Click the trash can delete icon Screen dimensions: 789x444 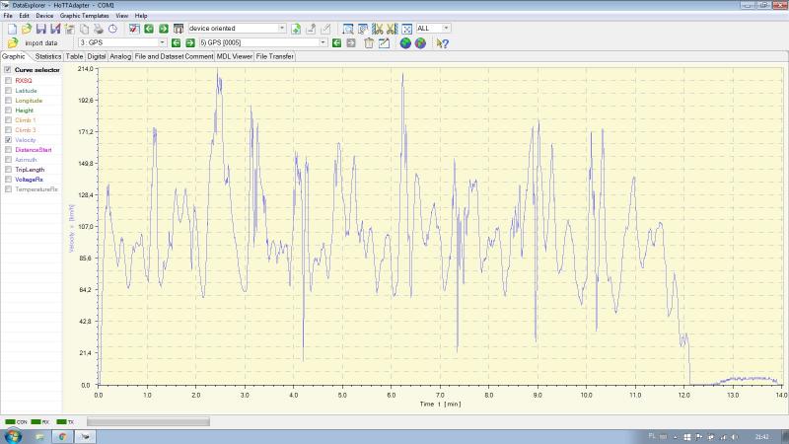pos(369,43)
